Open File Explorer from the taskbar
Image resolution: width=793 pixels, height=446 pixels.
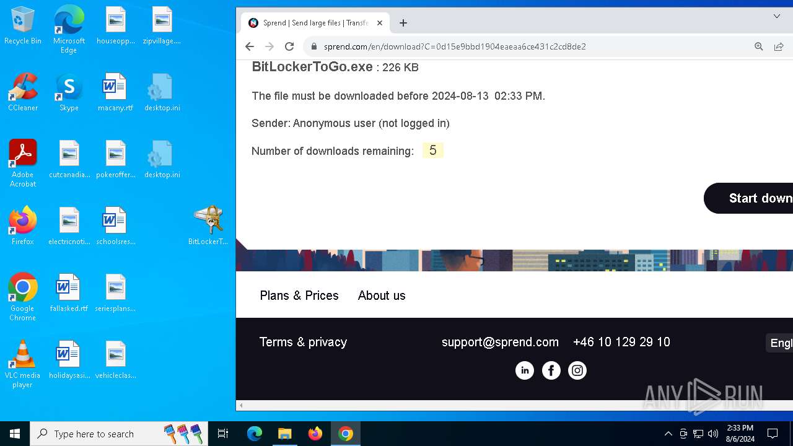[x=284, y=434]
